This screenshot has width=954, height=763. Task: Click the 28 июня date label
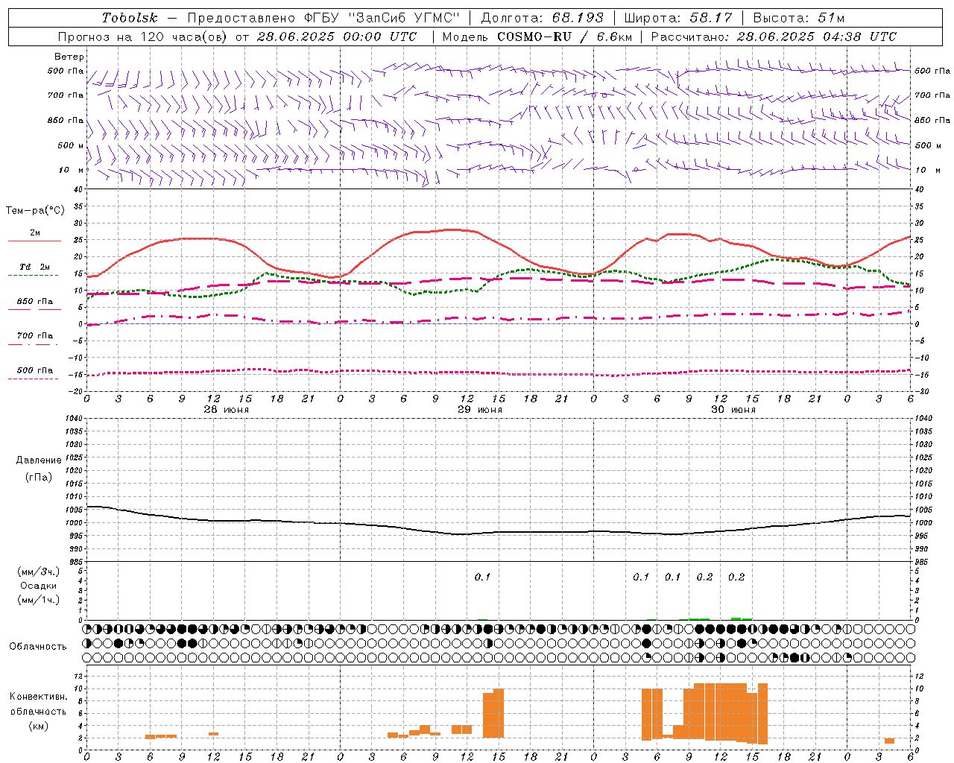(227, 410)
